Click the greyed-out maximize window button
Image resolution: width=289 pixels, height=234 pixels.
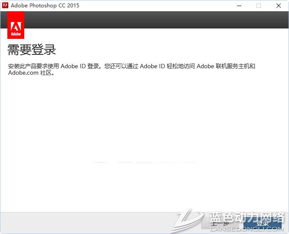(259, 6)
